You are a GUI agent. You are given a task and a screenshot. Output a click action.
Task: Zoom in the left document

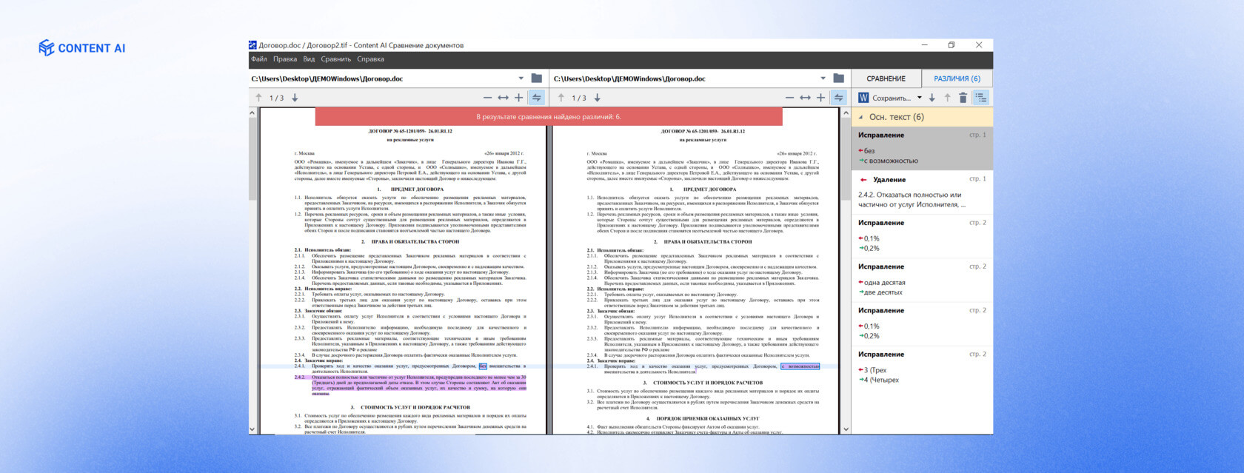click(518, 98)
